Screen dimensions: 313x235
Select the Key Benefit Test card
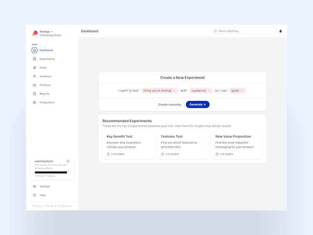point(128,145)
